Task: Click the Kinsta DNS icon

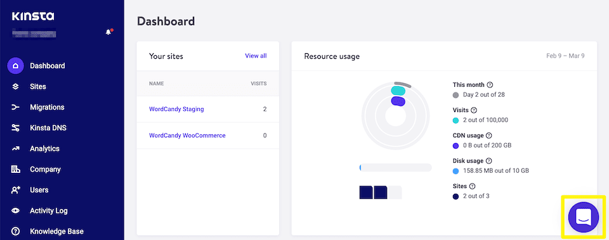Action: [x=15, y=128]
